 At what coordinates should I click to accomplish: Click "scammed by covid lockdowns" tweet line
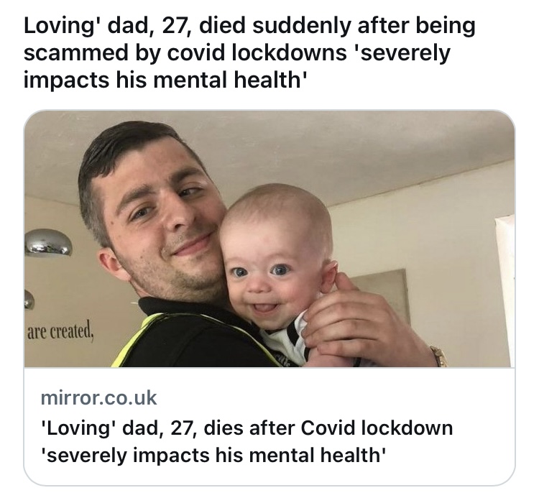(185, 53)
